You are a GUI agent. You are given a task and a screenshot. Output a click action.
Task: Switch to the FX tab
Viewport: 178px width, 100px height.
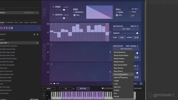66,88
